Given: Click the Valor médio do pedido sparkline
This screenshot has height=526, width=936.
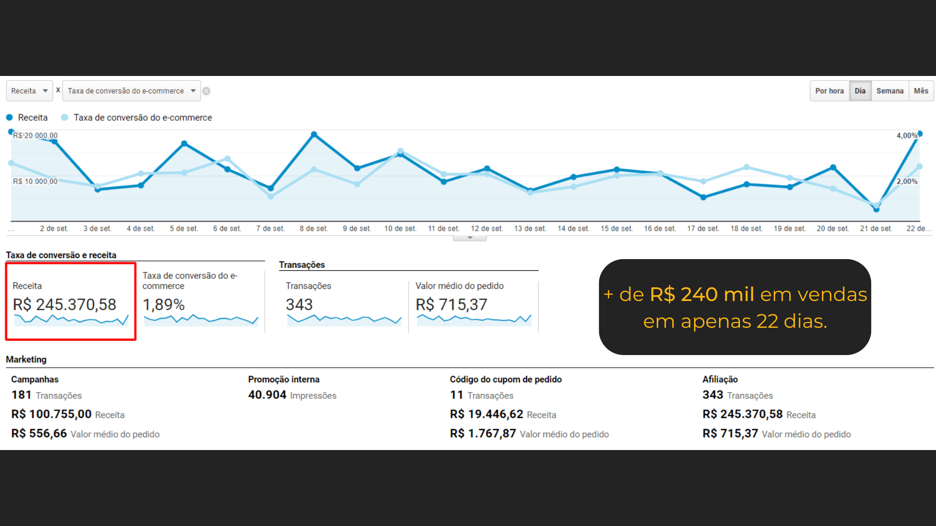Looking at the screenshot, I should click(x=474, y=320).
